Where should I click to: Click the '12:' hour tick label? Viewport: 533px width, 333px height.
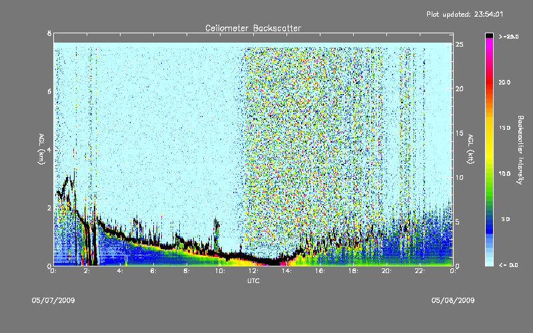point(253,271)
